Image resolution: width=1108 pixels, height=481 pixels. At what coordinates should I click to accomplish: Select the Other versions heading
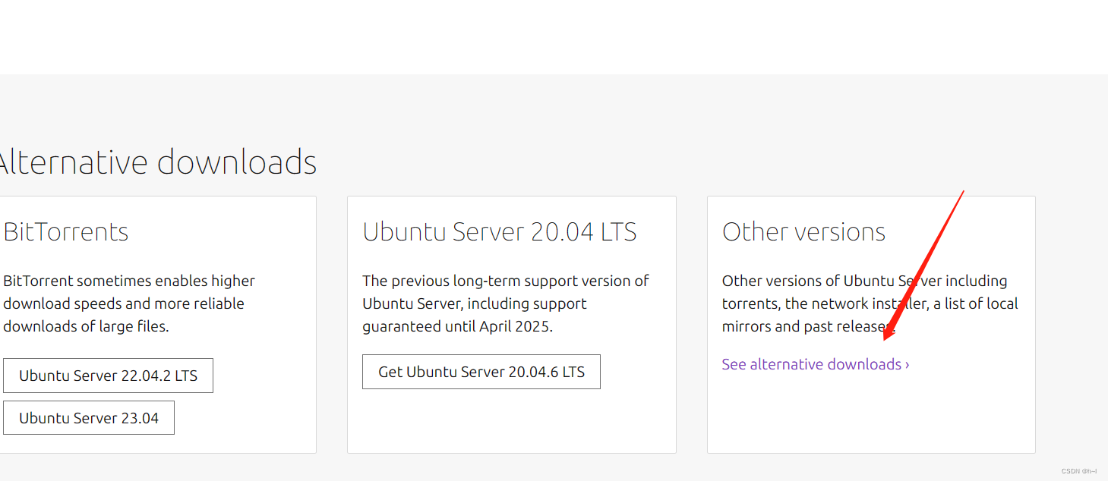point(803,231)
